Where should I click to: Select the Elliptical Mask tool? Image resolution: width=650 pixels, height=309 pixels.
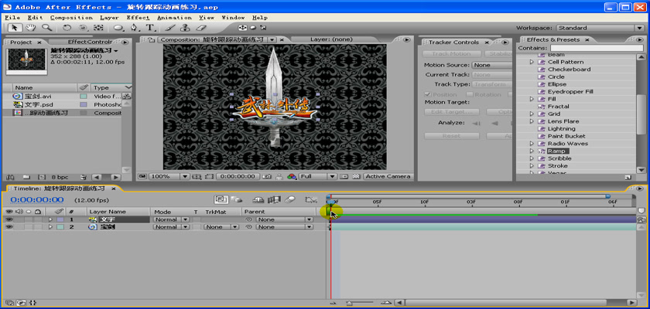click(118, 28)
